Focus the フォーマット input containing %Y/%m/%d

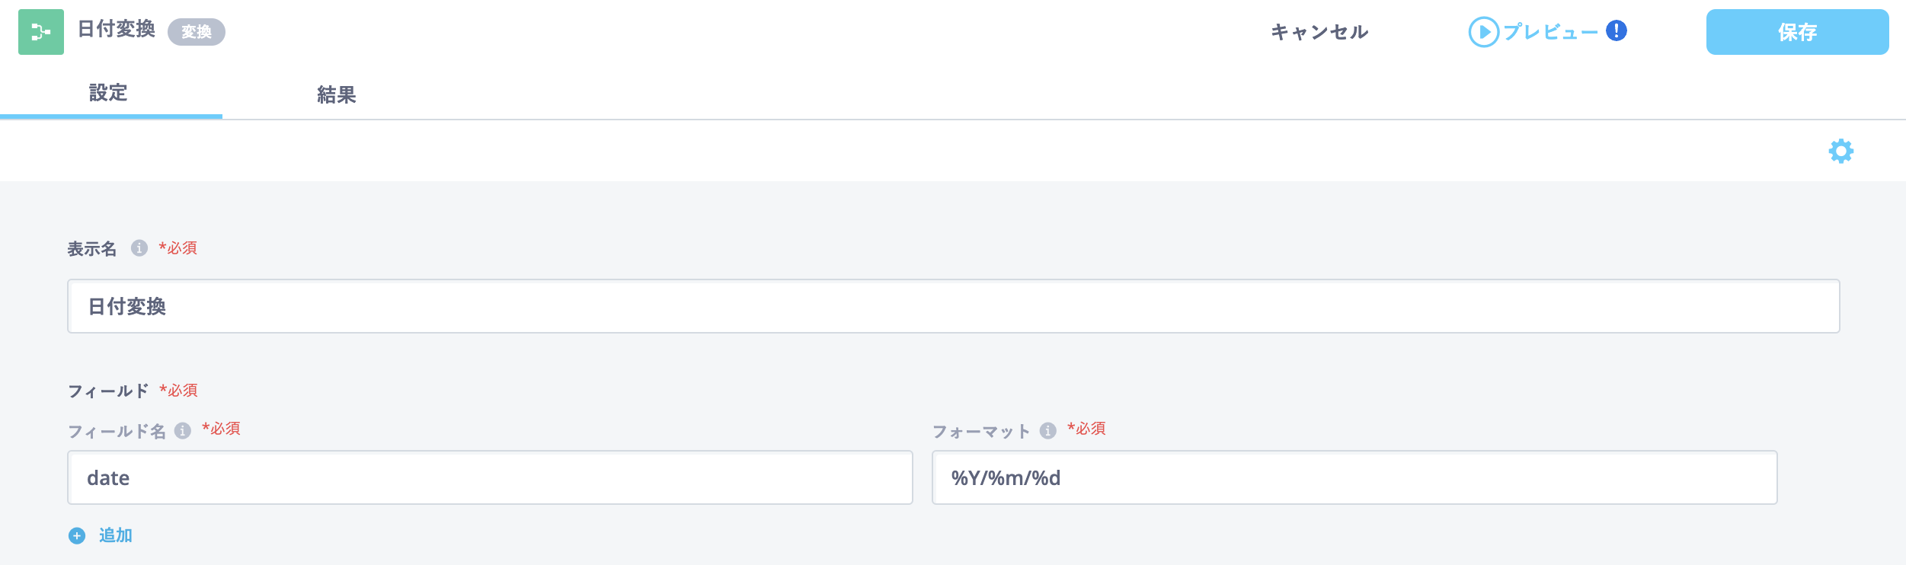[1354, 477]
